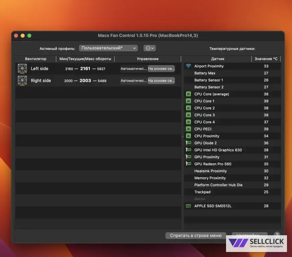This screenshot has height=257, width=292.
Task: Click the Мин/Текущие/Макс обороты column header
Action: pos(85,59)
